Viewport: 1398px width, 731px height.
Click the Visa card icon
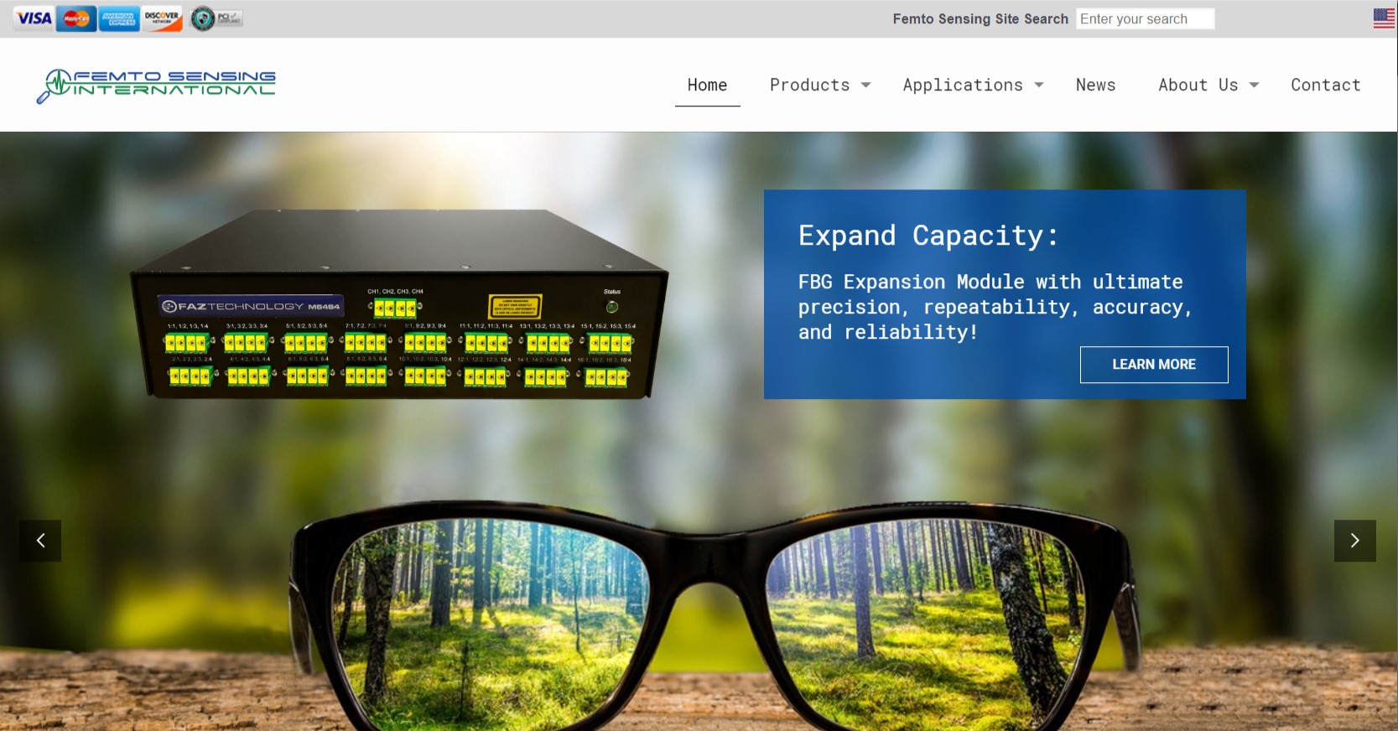click(x=34, y=18)
